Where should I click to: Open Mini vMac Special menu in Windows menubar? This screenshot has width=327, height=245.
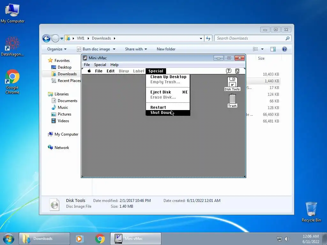(x=100, y=64)
